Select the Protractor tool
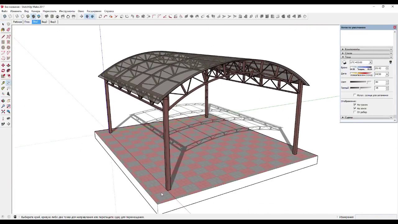This screenshot has height=224, width=398. tap(3, 88)
